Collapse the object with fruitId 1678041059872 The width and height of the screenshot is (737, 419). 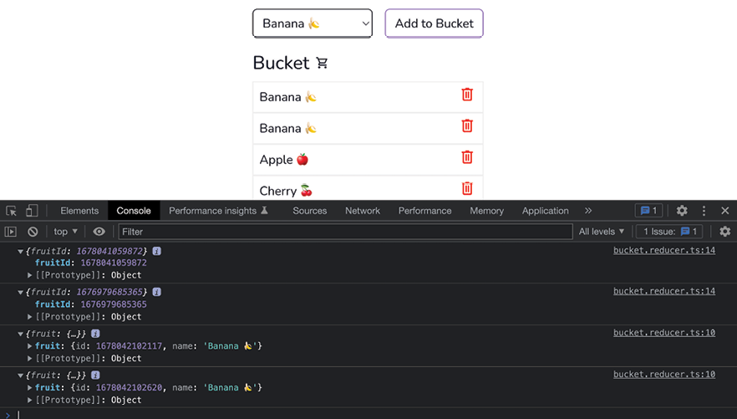click(20, 252)
